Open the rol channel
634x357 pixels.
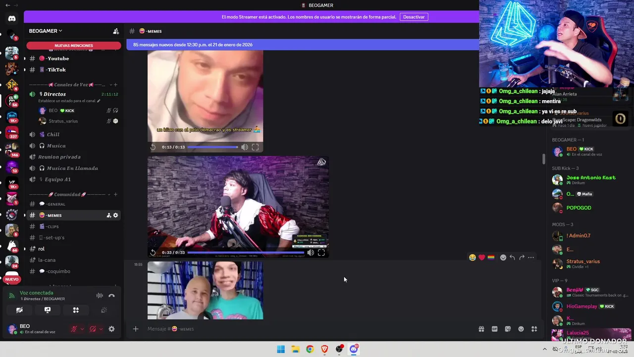point(73,249)
